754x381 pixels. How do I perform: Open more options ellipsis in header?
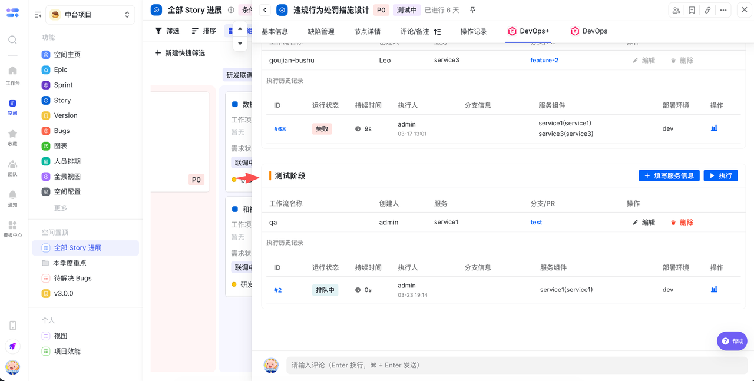(x=723, y=10)
